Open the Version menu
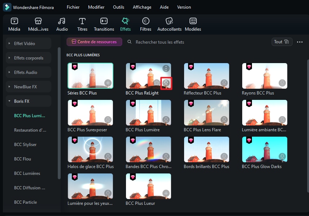 (184, 7)
